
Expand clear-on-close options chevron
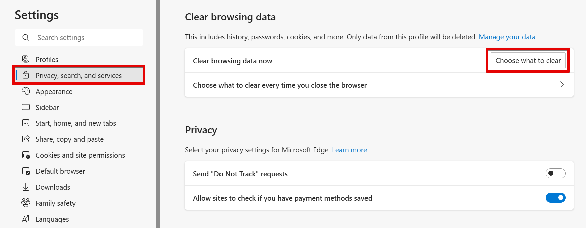[562, 85]
